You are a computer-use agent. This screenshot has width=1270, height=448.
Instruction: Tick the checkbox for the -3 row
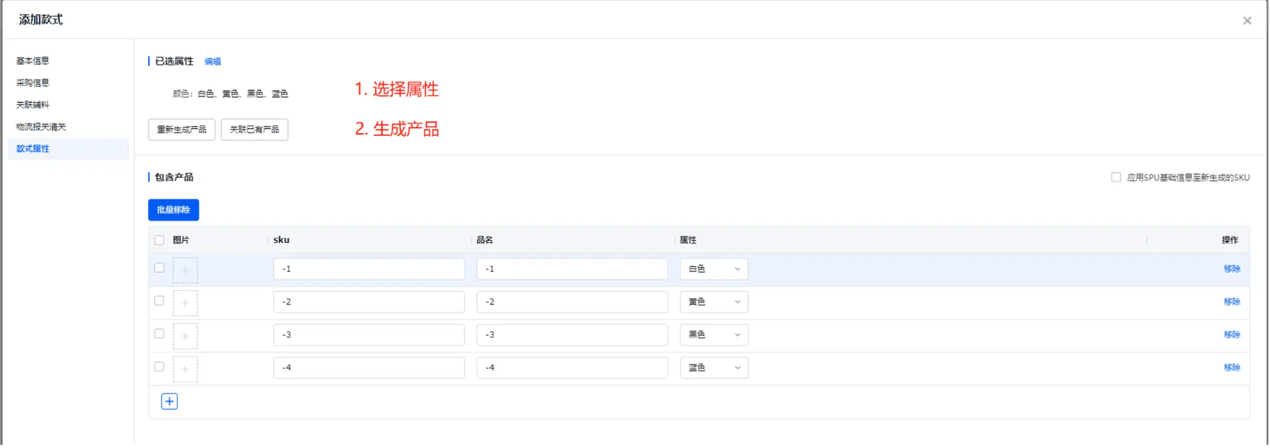click(x=159, y=334)
